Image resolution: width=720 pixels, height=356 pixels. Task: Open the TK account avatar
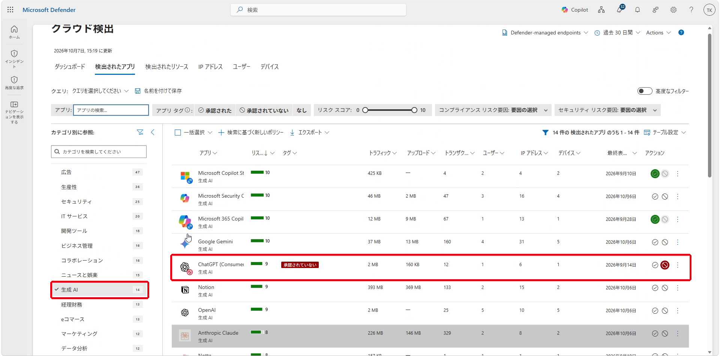click(x=709, y=10)
